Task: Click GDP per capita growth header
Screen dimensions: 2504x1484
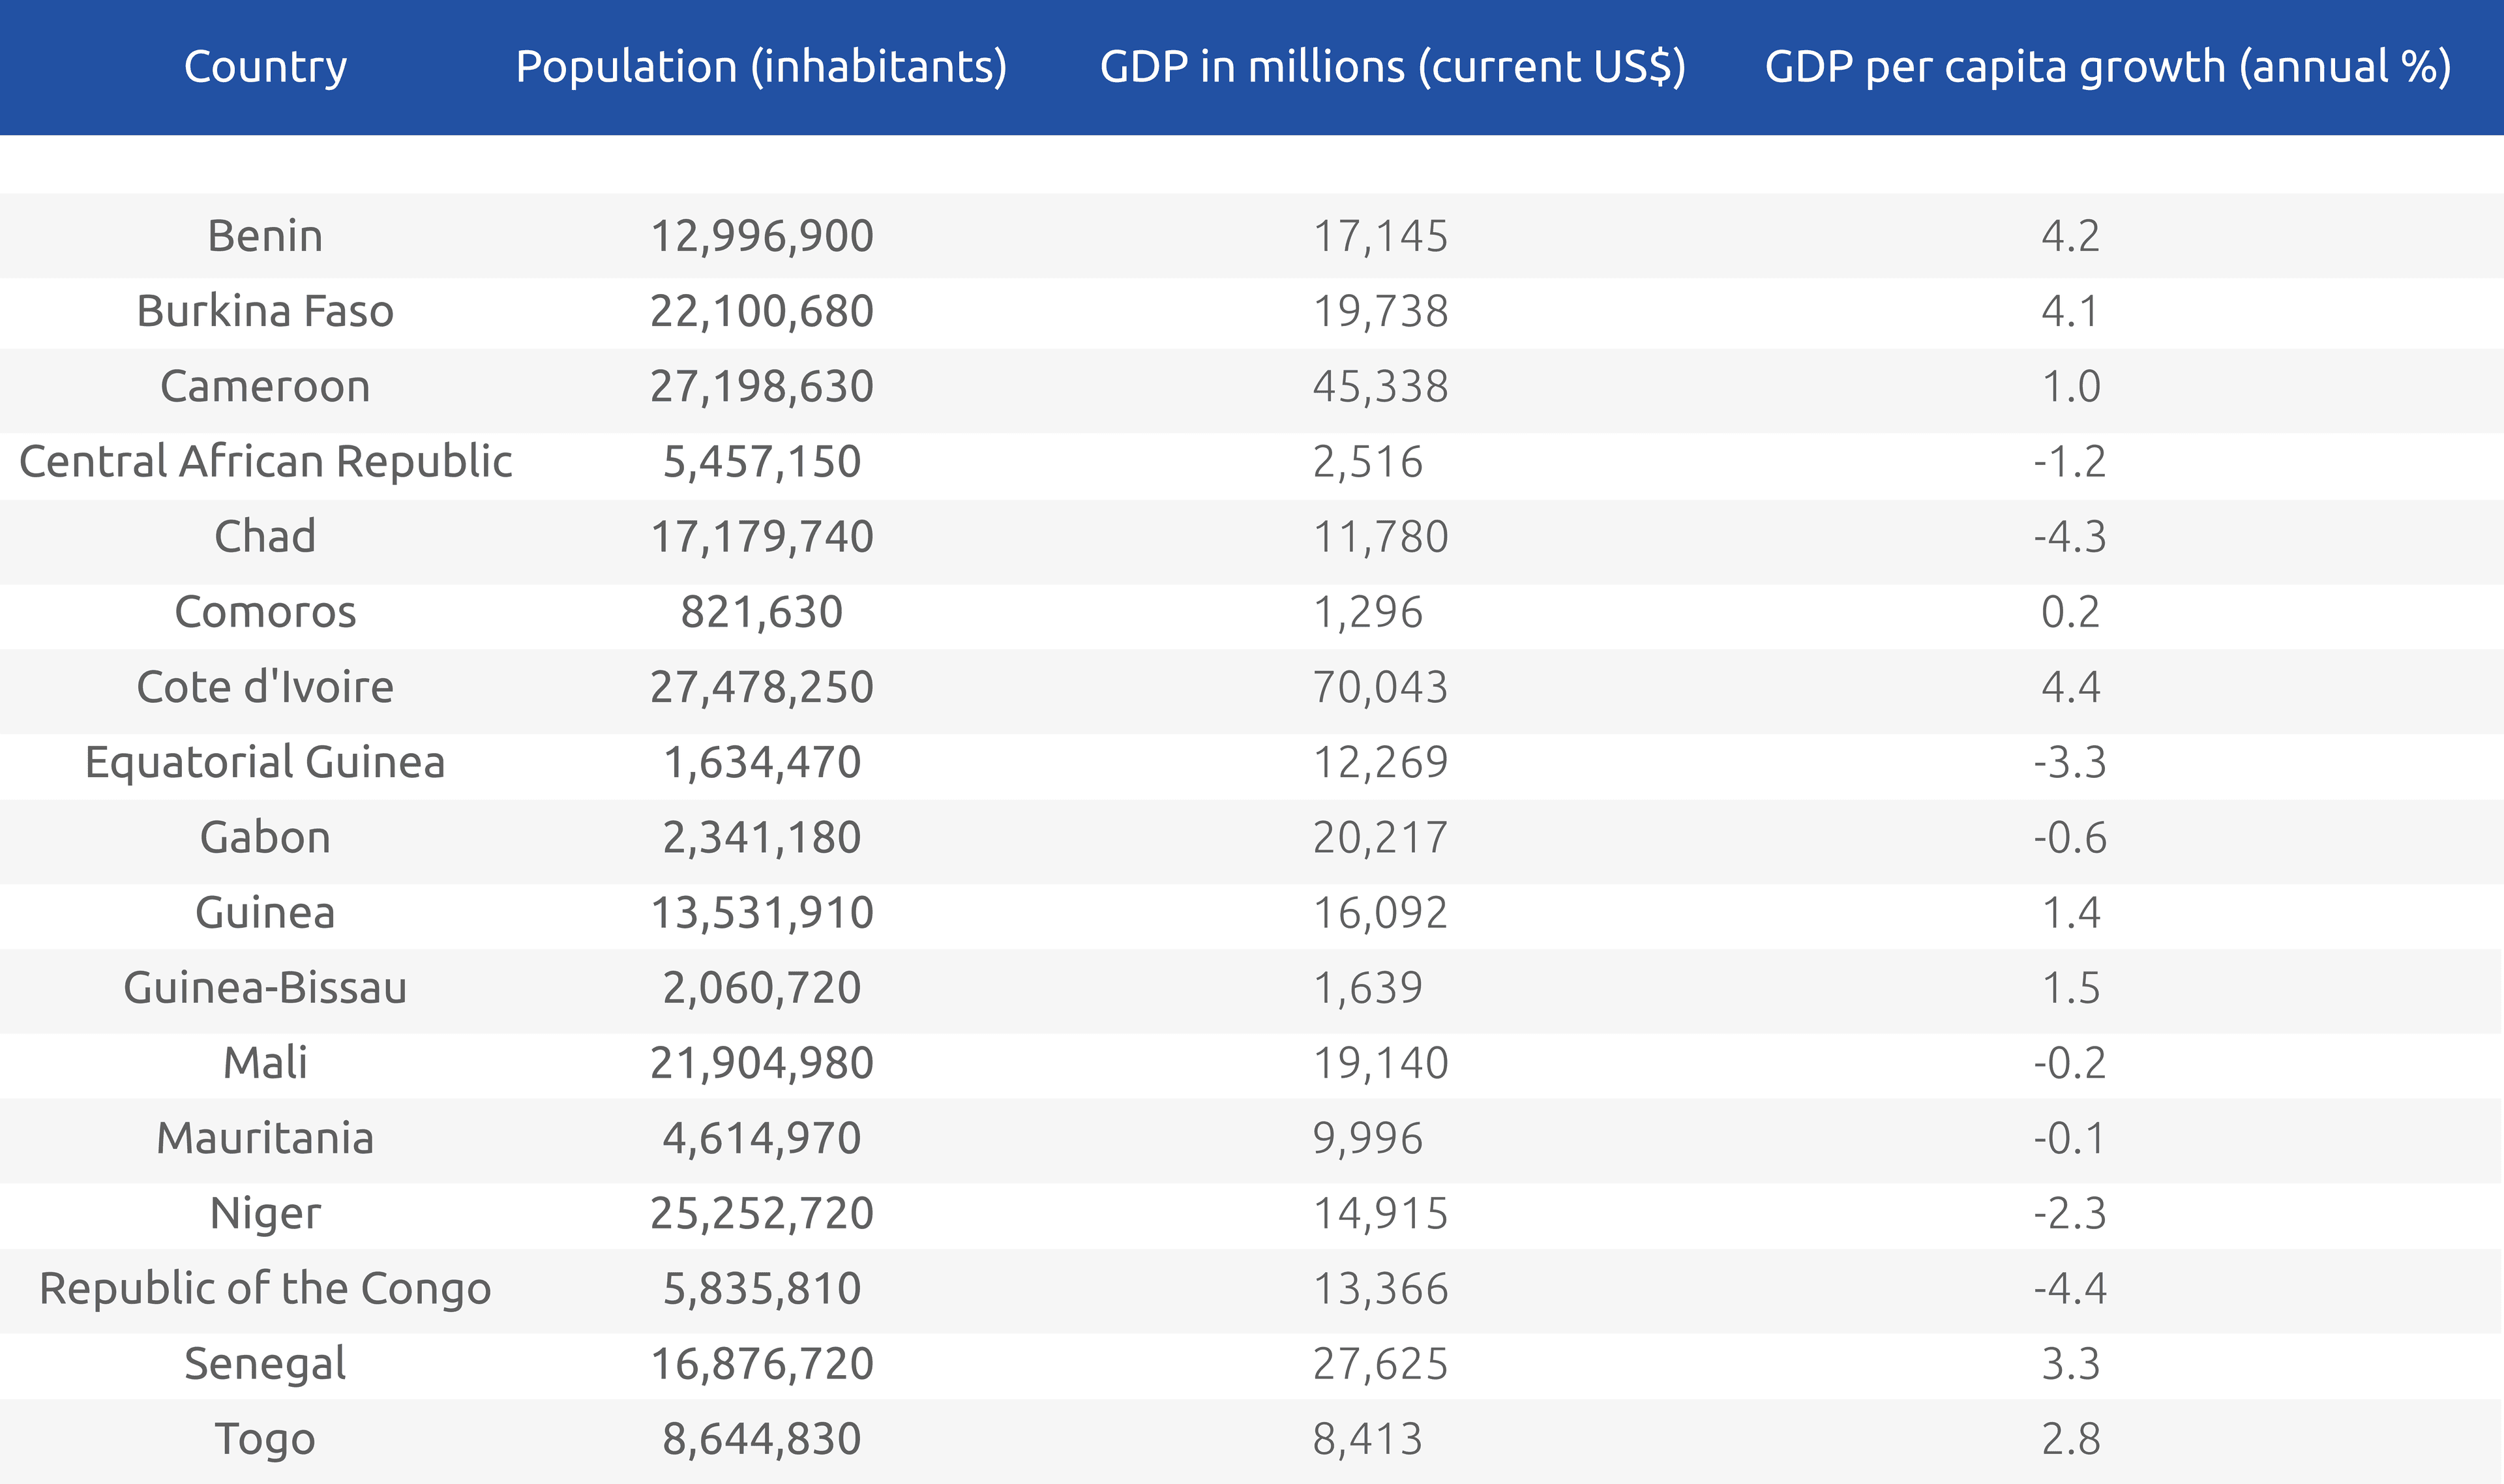Action: pyautogui.click(x=2107, y=67)
